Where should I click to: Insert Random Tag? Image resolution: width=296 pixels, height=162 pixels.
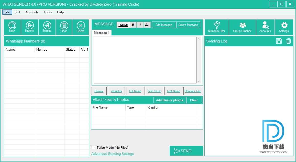[193, 91]
